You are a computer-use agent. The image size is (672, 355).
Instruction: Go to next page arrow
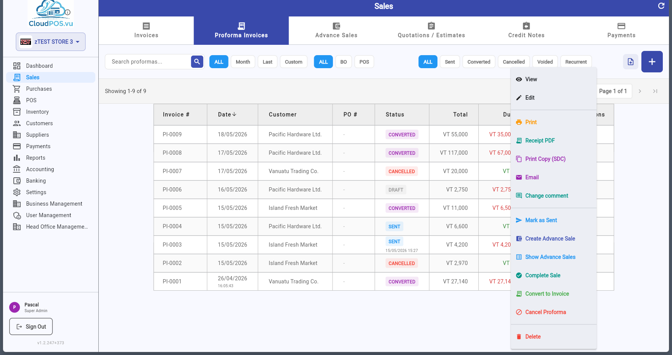[639, 91]
